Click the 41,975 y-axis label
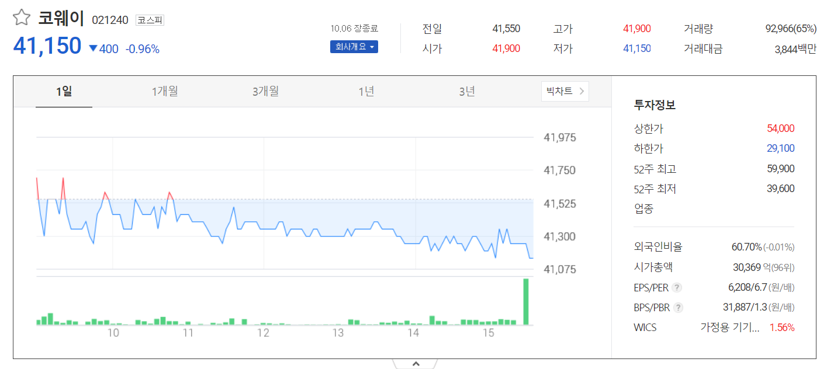The width and height of the screenshot is (834, 369). click(x=560, y=138)
